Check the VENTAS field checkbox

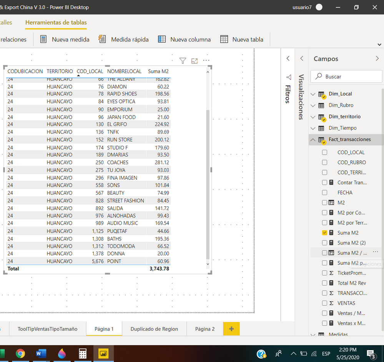[324, 303]
